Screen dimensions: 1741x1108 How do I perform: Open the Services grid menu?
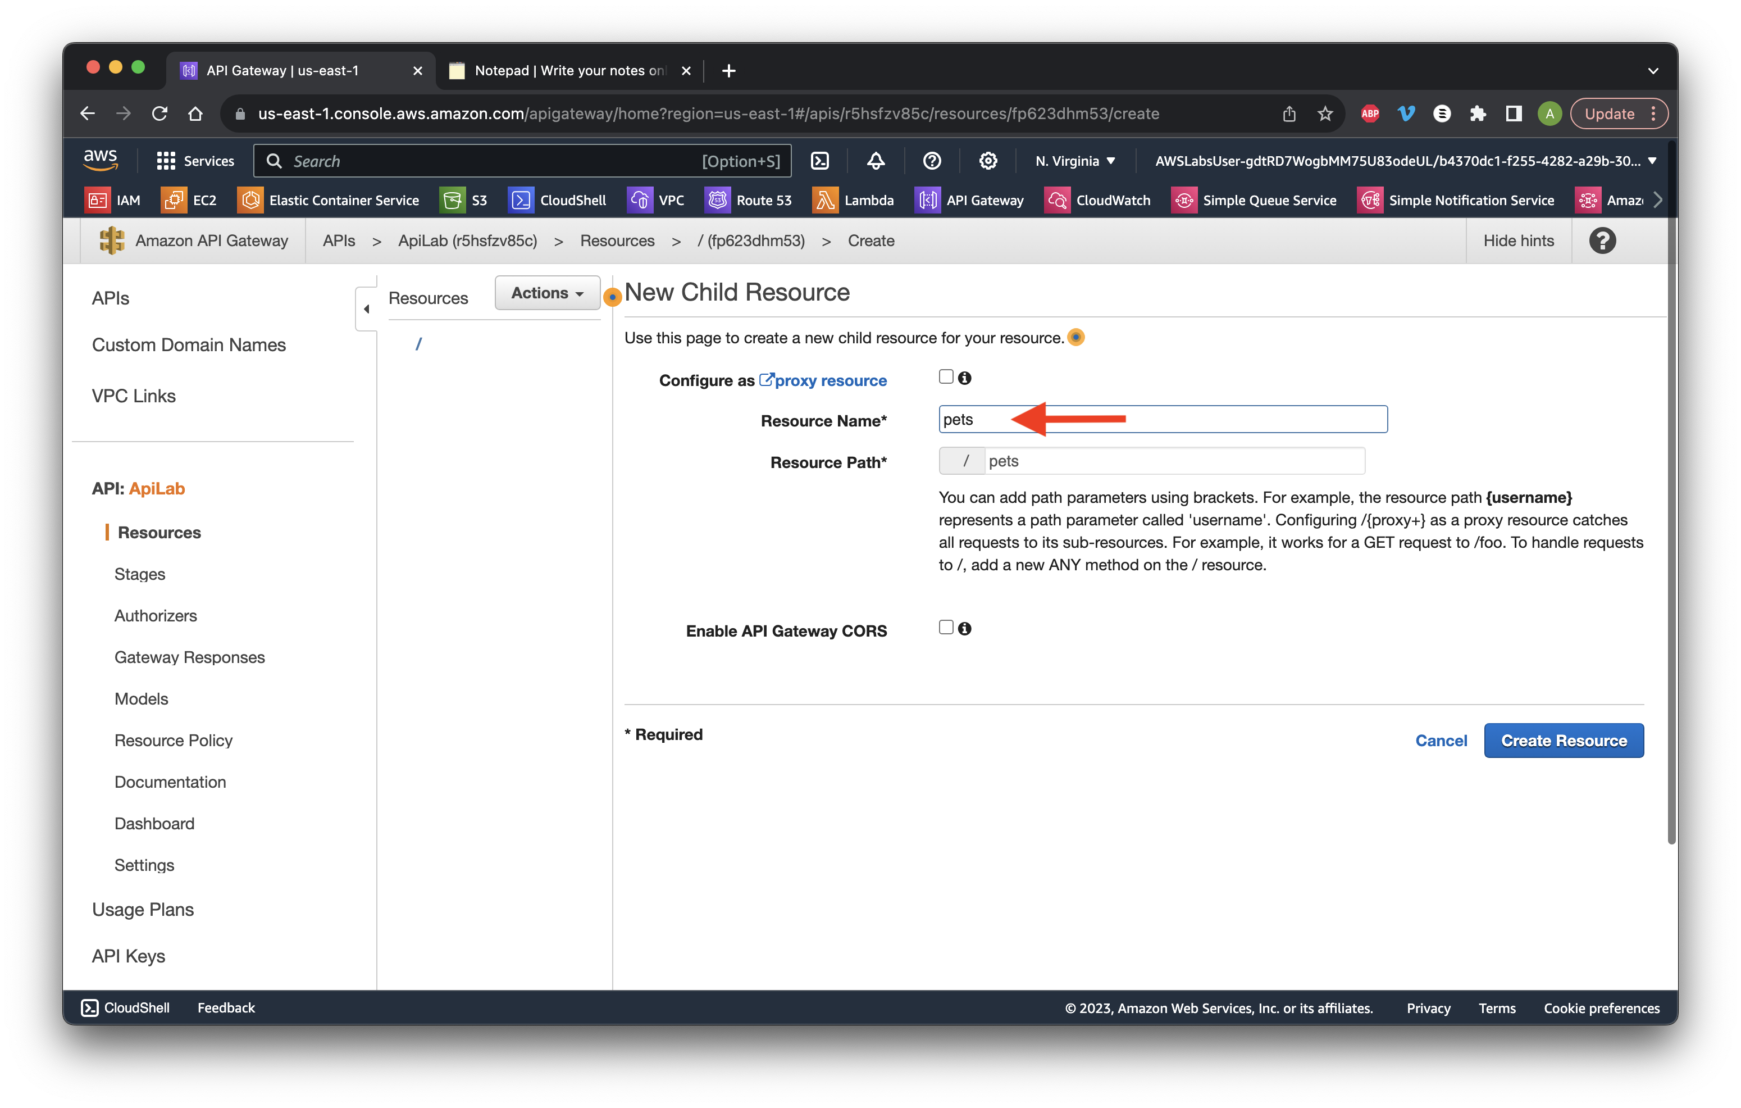[195, 161]
